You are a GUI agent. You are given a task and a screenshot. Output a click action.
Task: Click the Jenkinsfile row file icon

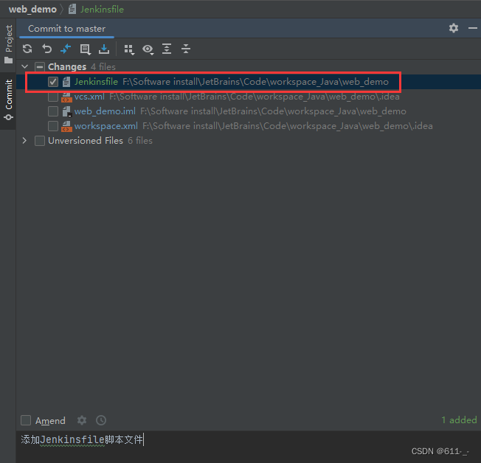pyautogui.click(x=66, y=82)
